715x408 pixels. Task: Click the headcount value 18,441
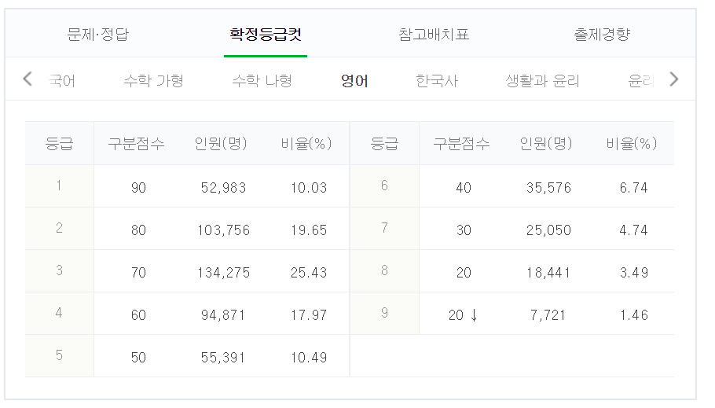pyautogui.click(x=548, y=273)
